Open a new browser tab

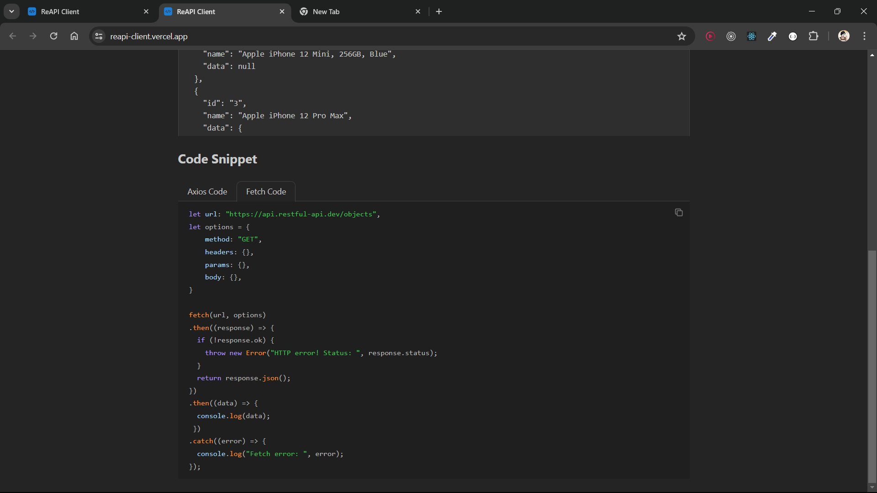tap(439, 11)
